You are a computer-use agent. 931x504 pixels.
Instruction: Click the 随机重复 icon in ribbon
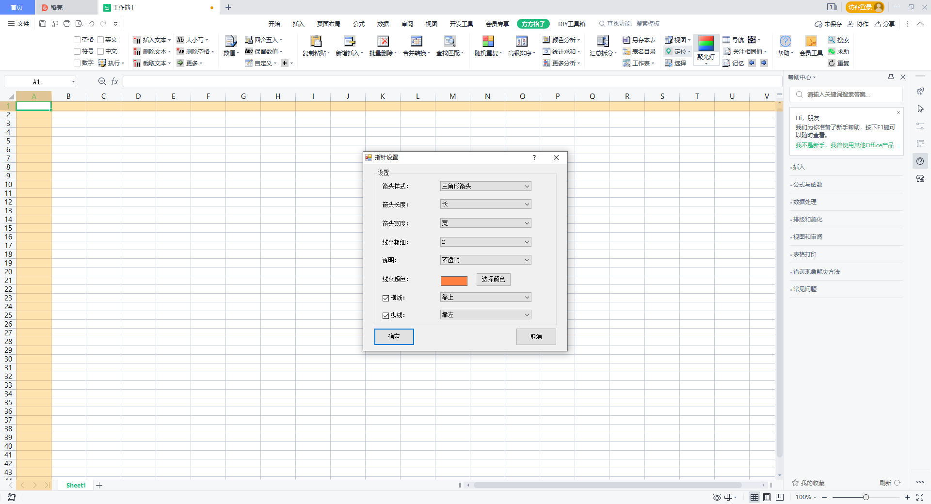click(x=488, y=42)
